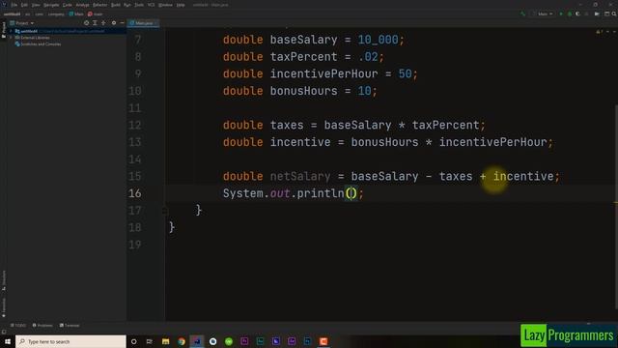Click the orange Camtasia taskbar icon

coord(323,341)
